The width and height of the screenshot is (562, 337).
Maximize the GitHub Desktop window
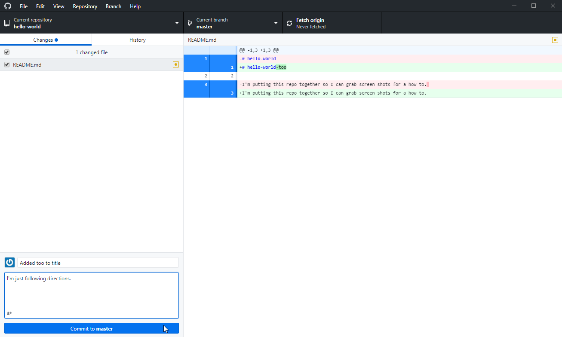point(534,6)
